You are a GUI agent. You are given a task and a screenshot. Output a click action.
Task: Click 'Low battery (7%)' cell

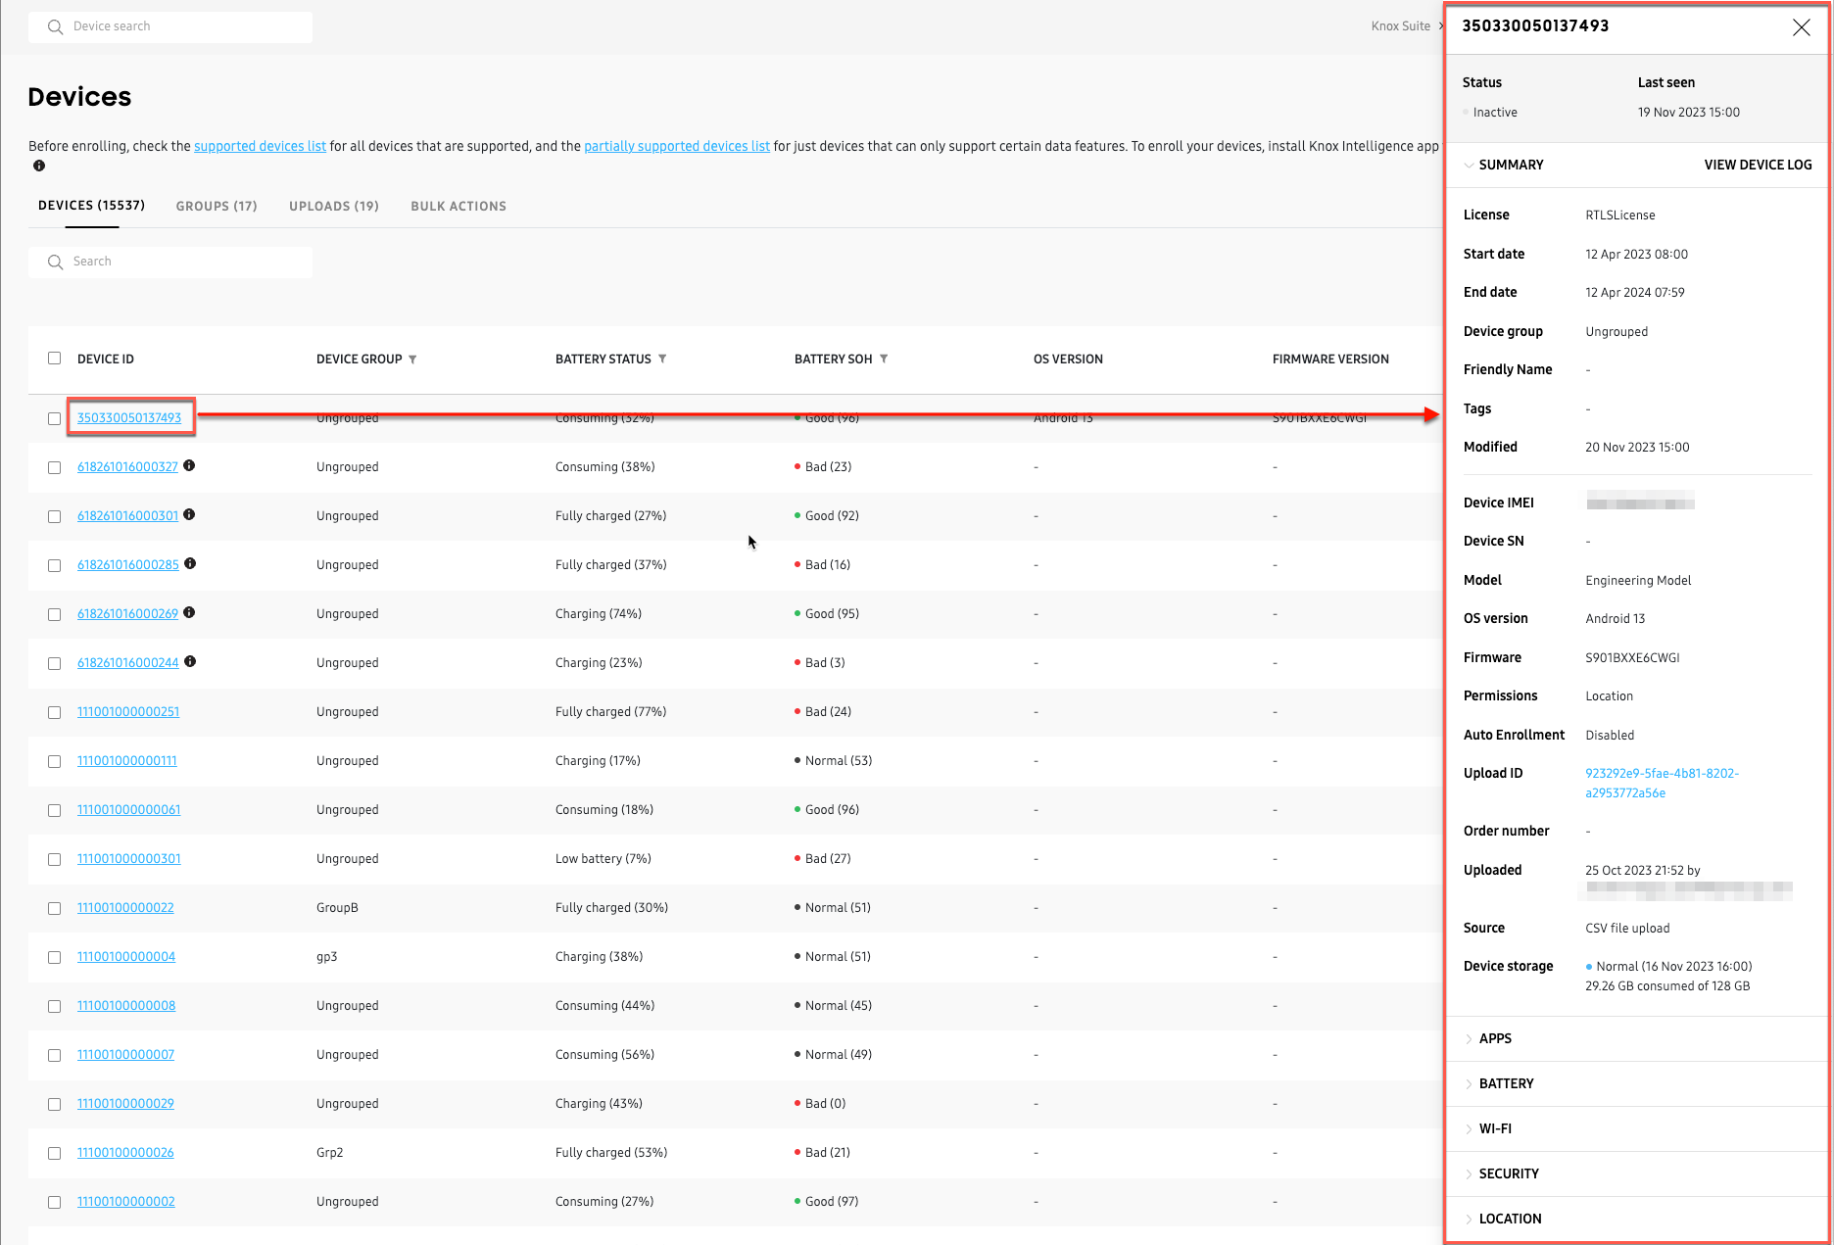tap(603, 859)
